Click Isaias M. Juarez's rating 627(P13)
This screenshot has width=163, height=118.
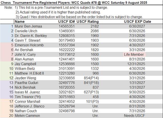point(92,92)
